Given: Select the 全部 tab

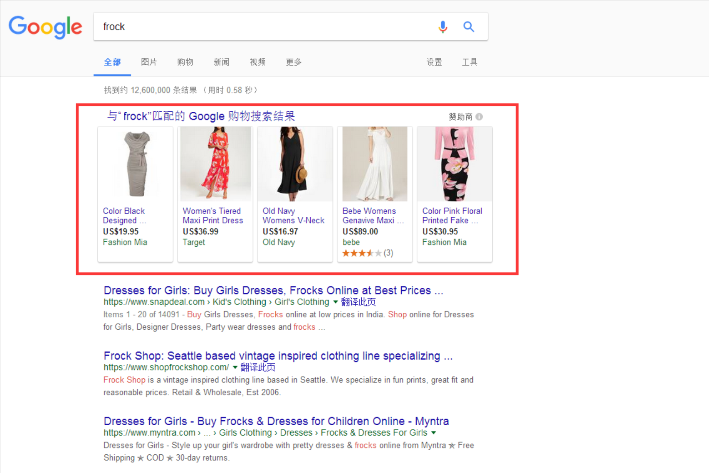Looking at the screenshot, I should [x=112, y=62].
